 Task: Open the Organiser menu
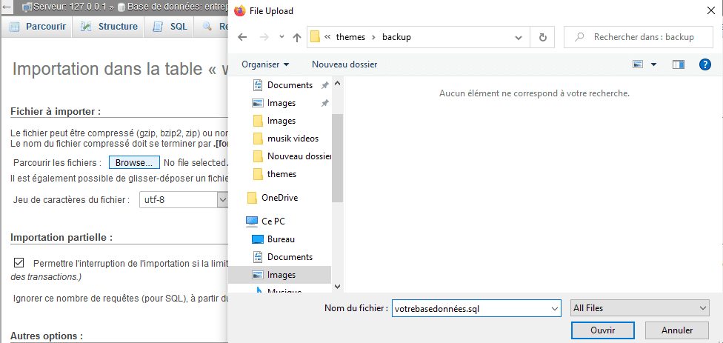[265, 64]
